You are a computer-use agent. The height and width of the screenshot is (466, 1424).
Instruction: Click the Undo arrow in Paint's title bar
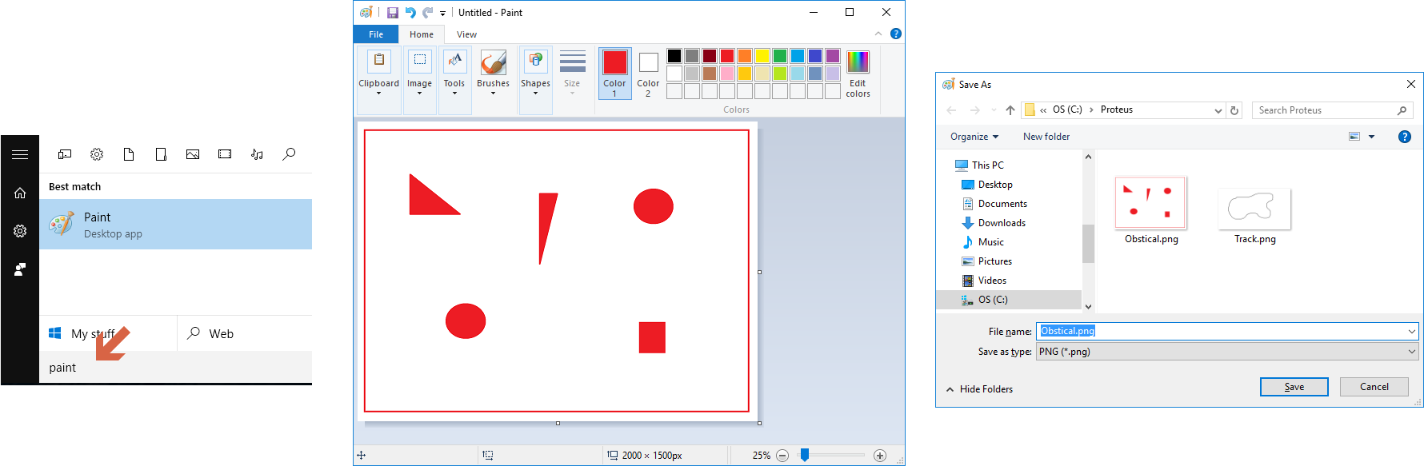tap(410, 13)
